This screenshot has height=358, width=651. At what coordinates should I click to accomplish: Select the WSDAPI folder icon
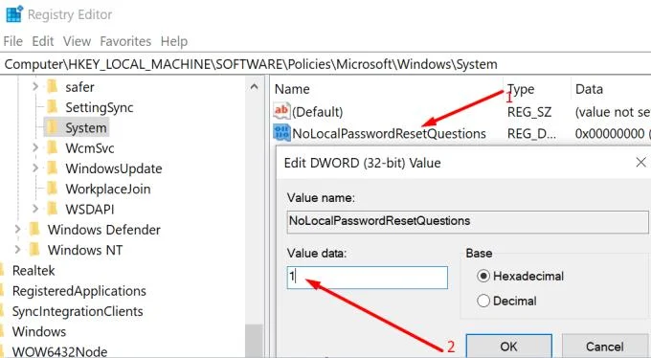(53, 209)
